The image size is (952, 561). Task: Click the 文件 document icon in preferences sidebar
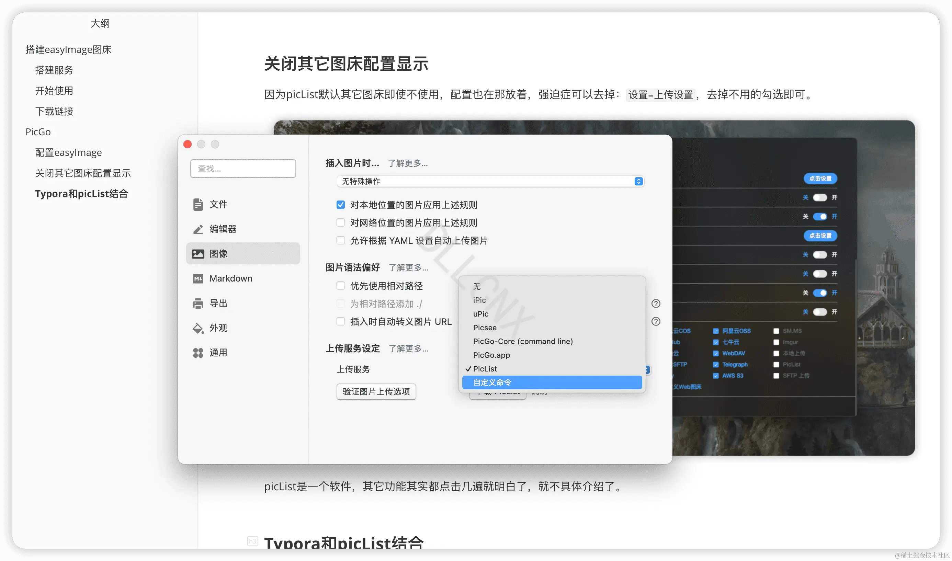tap(198, 204)
